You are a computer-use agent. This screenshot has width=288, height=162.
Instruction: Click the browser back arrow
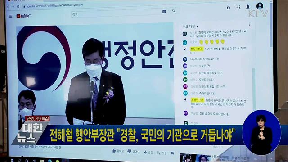pyautogui.click(x=8, y=7)
